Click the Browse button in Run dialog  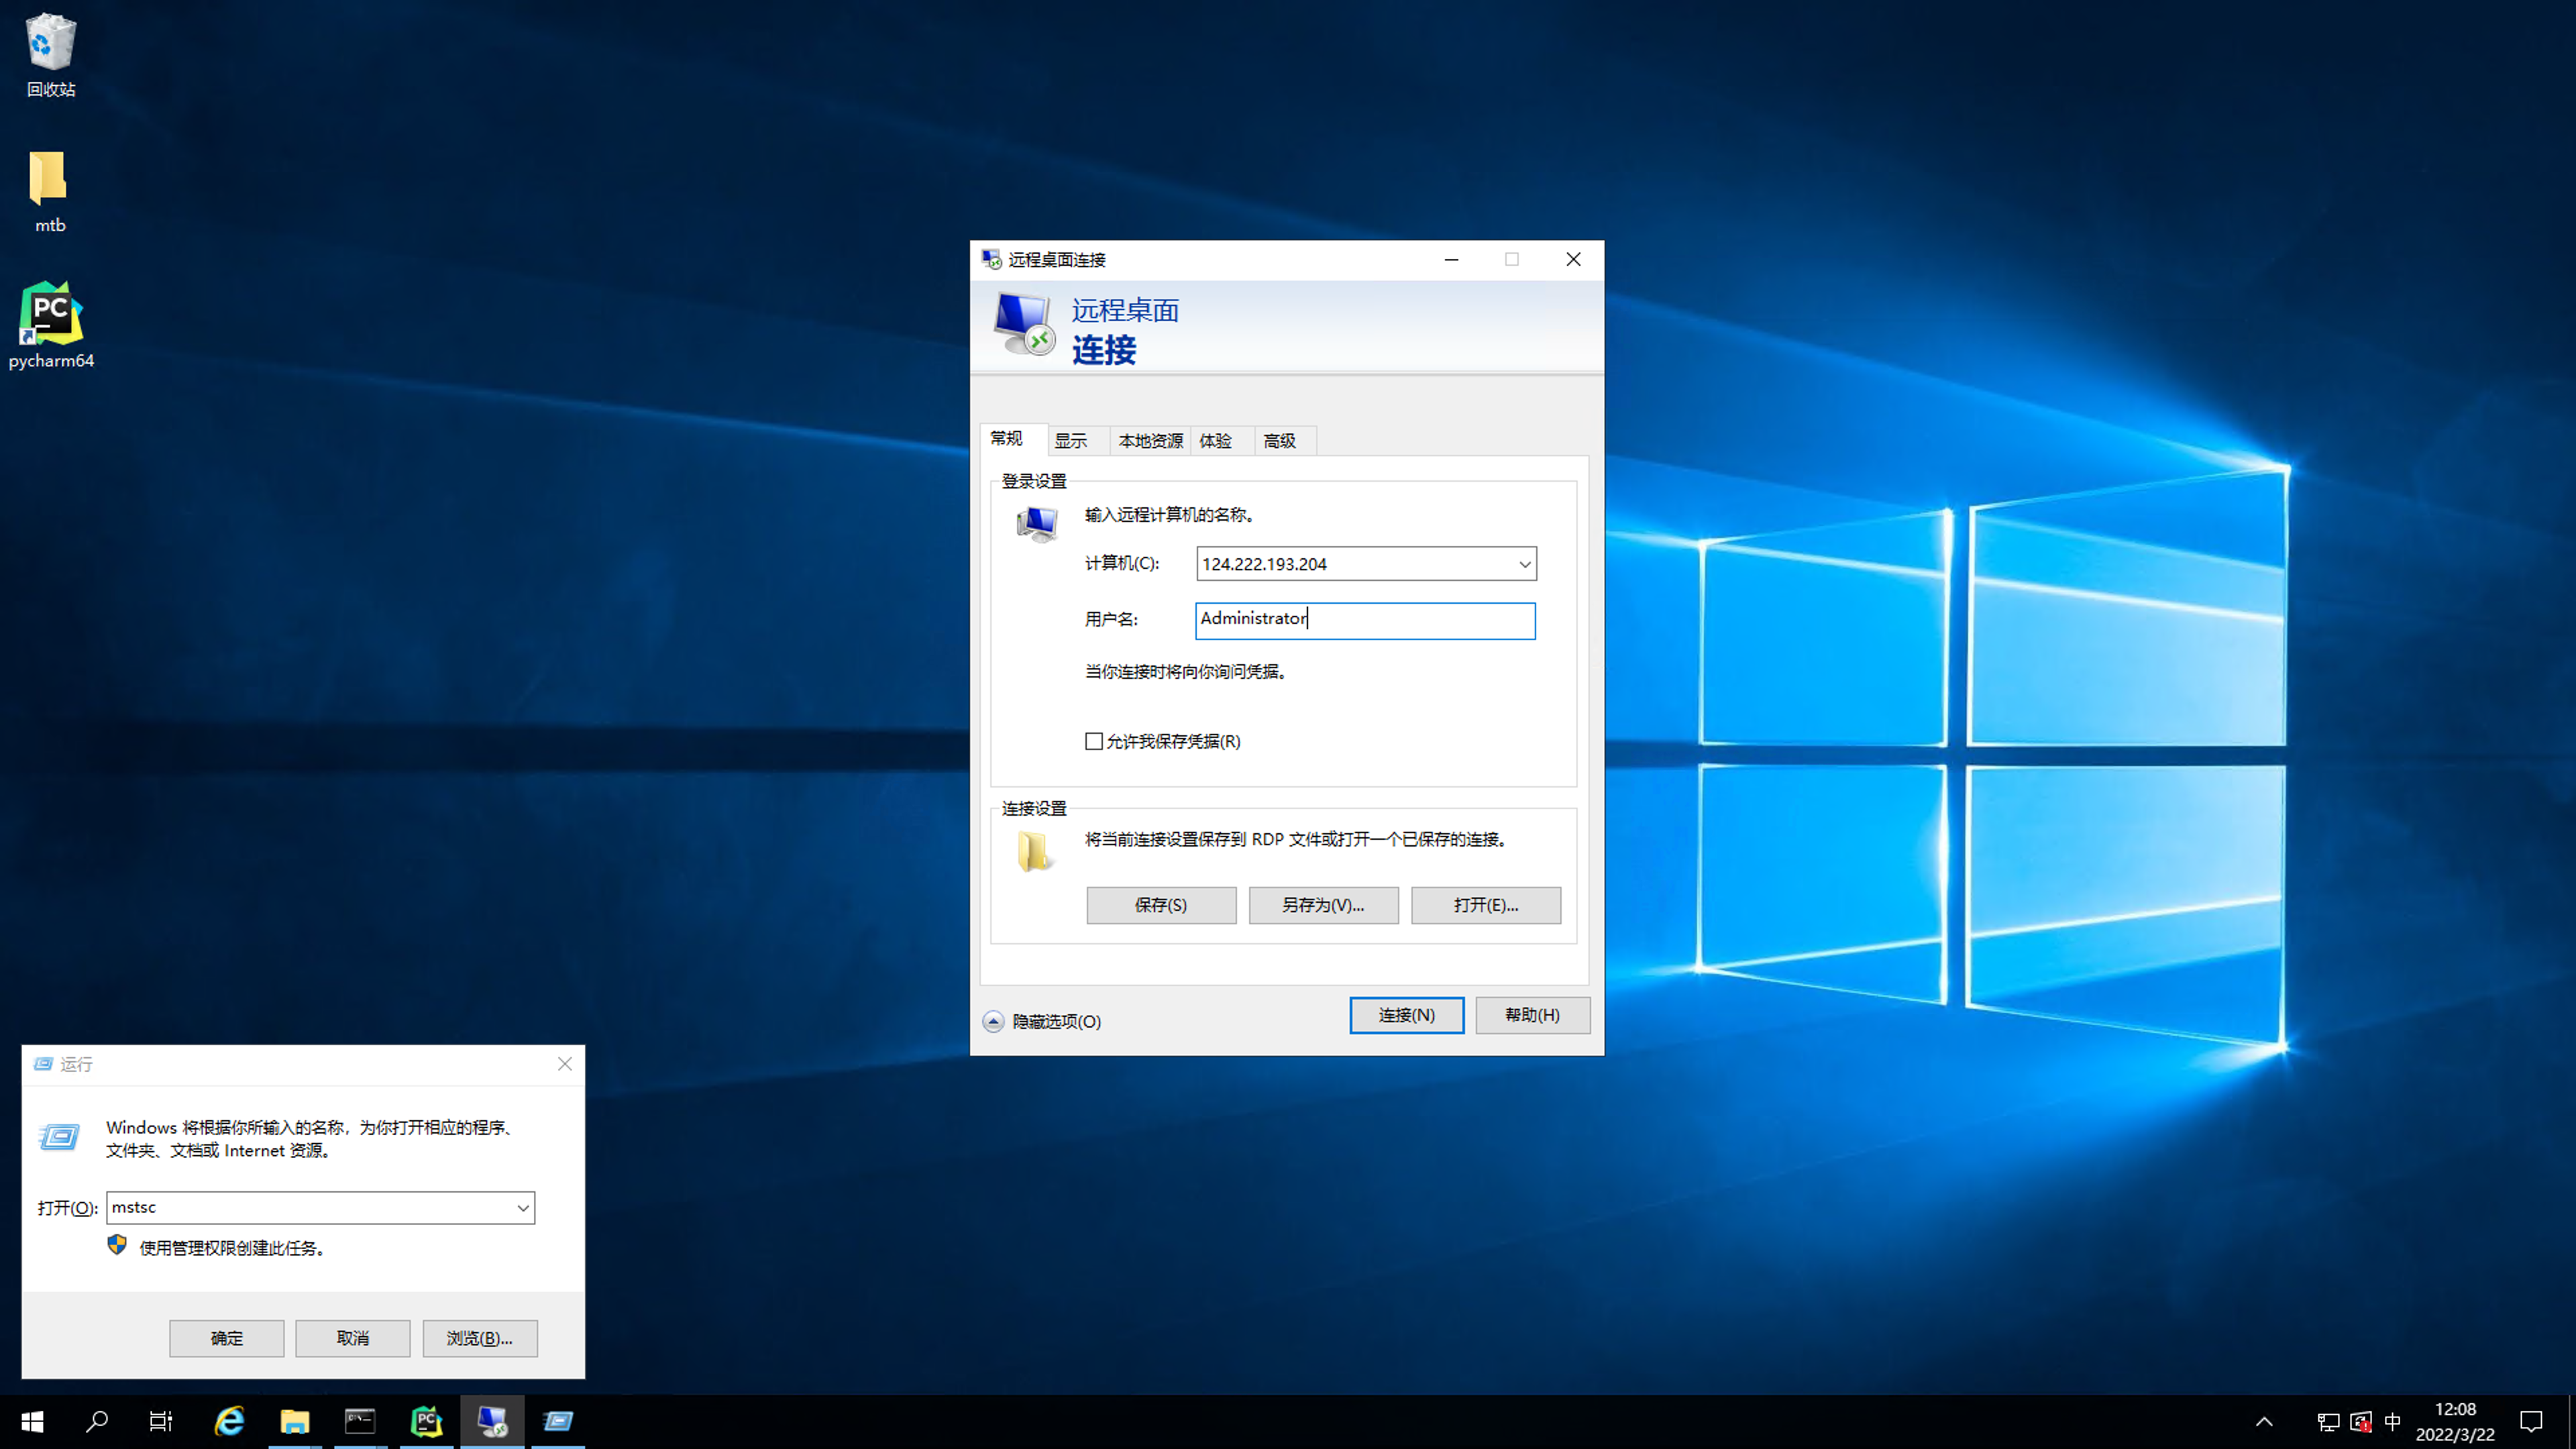479,1338
